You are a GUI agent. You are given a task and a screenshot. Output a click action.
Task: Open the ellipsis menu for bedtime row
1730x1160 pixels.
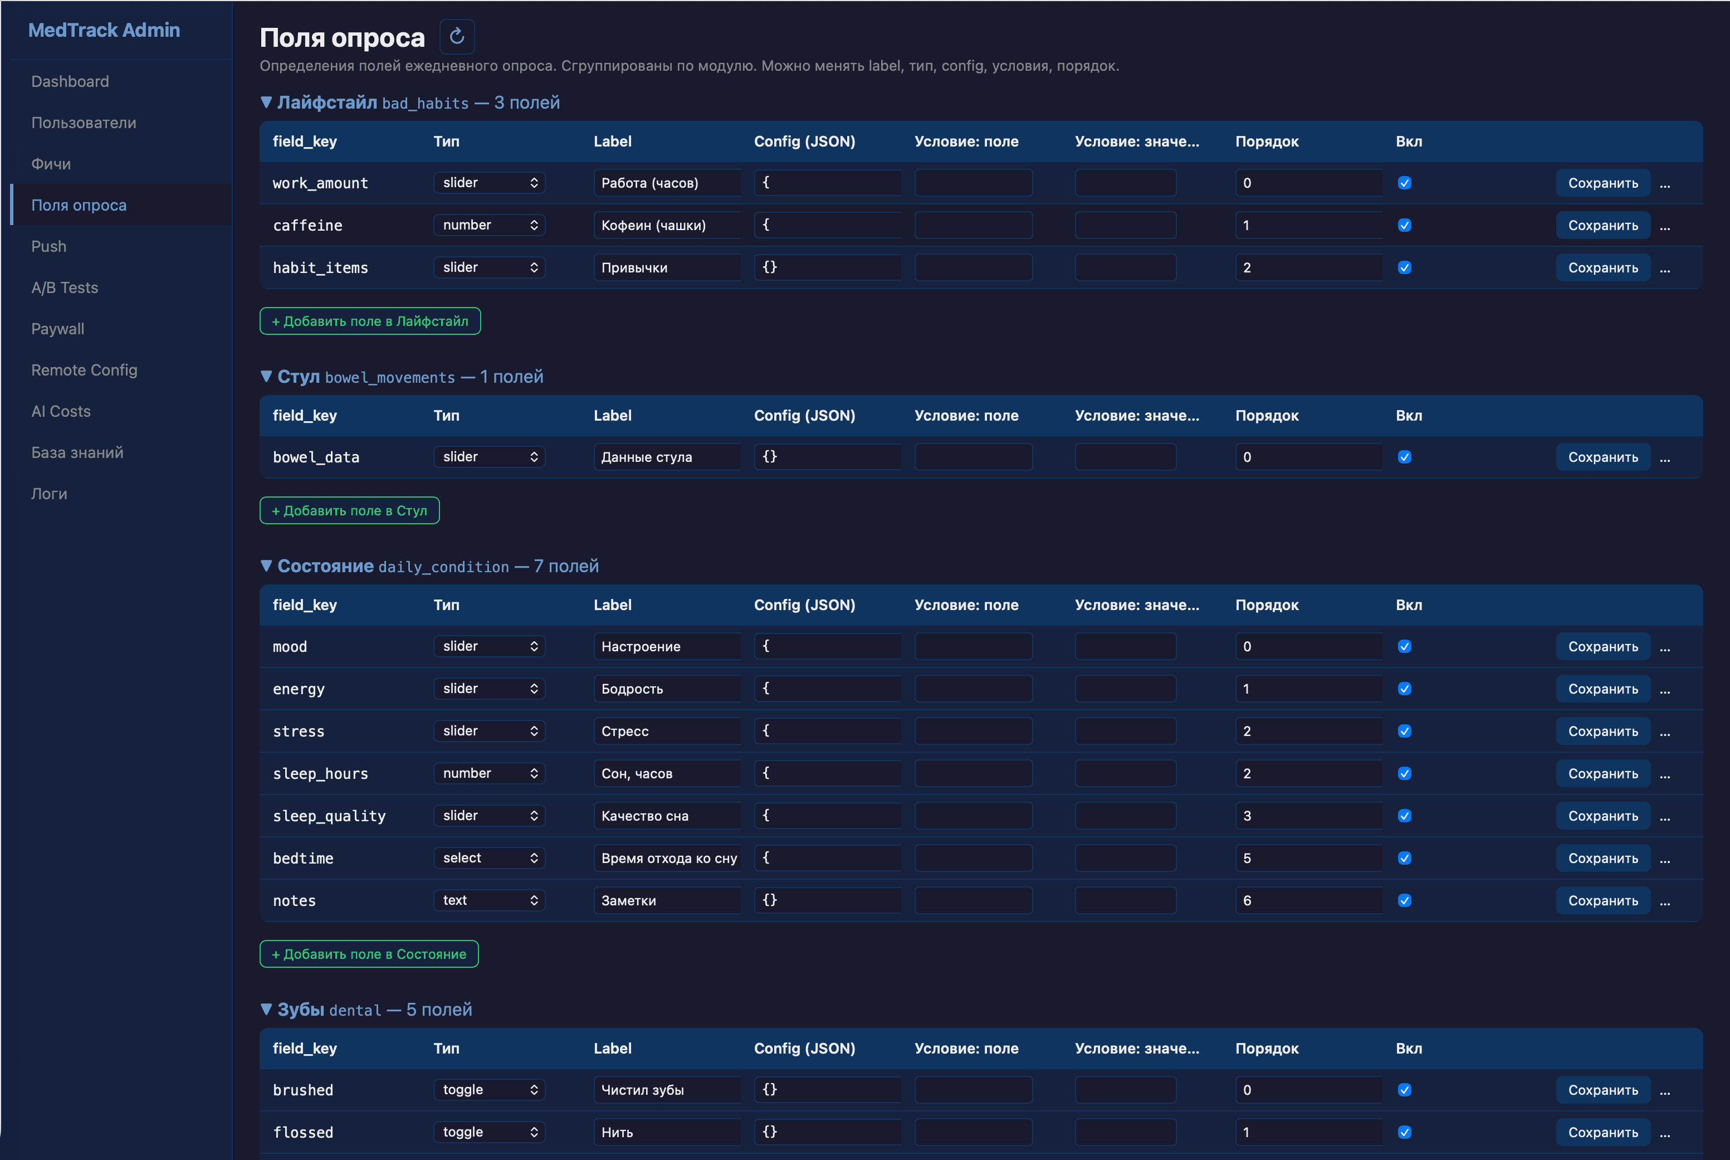pyautogui.click(x=1664, y=859)
